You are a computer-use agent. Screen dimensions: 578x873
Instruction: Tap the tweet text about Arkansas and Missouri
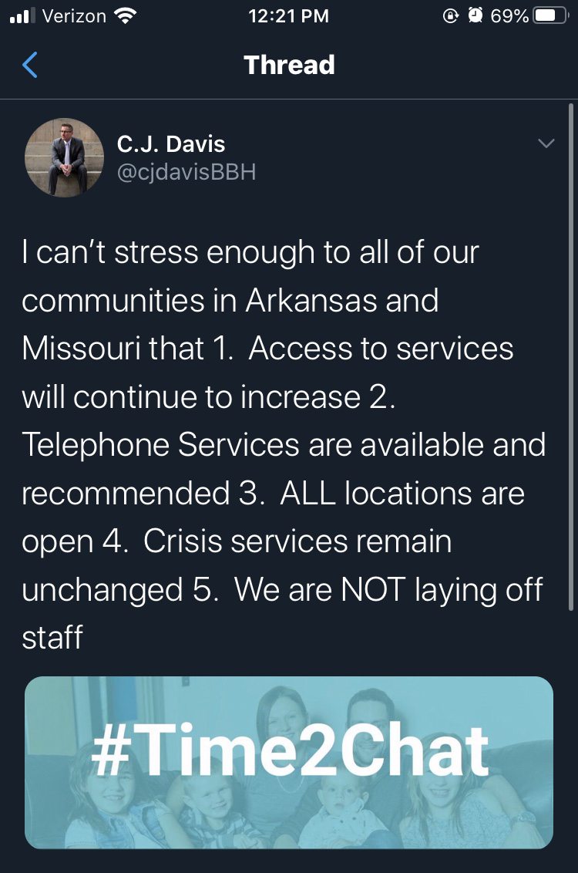pos(284,444)
